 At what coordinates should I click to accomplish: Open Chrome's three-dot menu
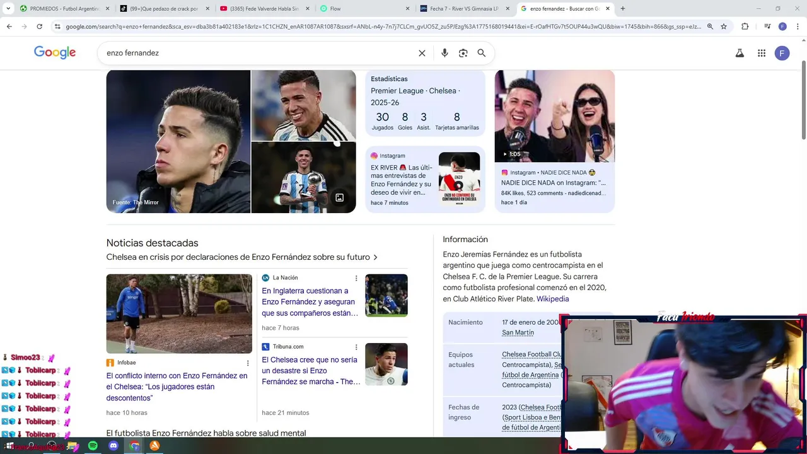tap(798, 26)
